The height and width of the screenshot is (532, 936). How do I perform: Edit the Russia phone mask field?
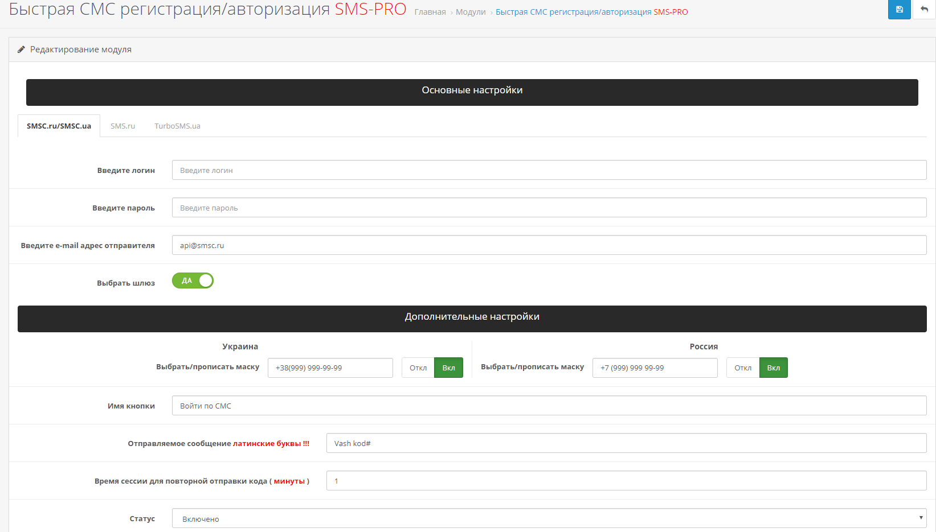pos(655,368)
